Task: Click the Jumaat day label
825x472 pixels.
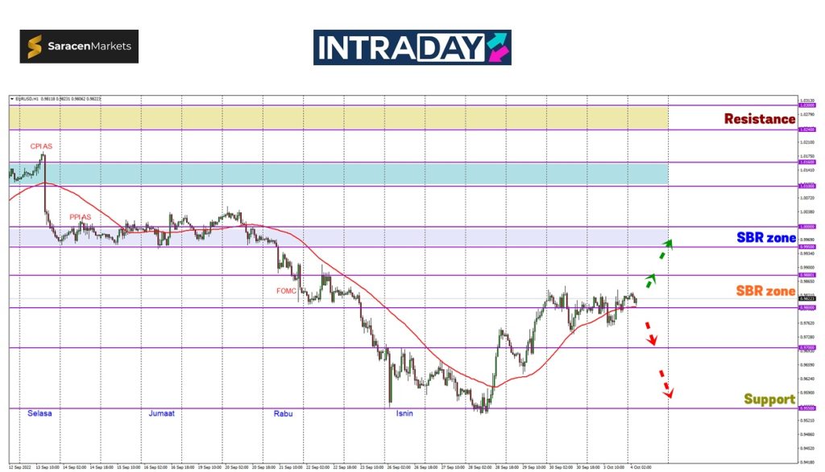Action: (x=162, y=413)
